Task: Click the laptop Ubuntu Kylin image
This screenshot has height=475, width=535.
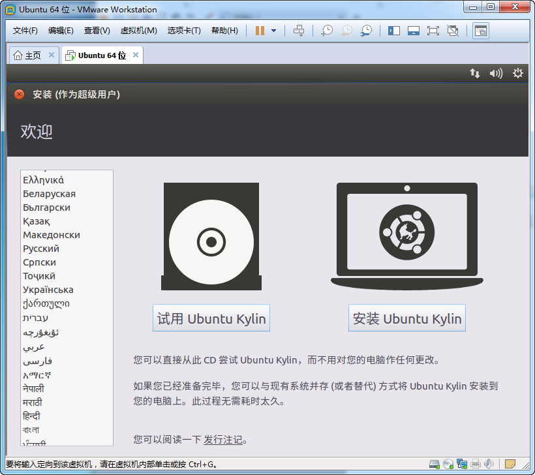Action: 407,236
